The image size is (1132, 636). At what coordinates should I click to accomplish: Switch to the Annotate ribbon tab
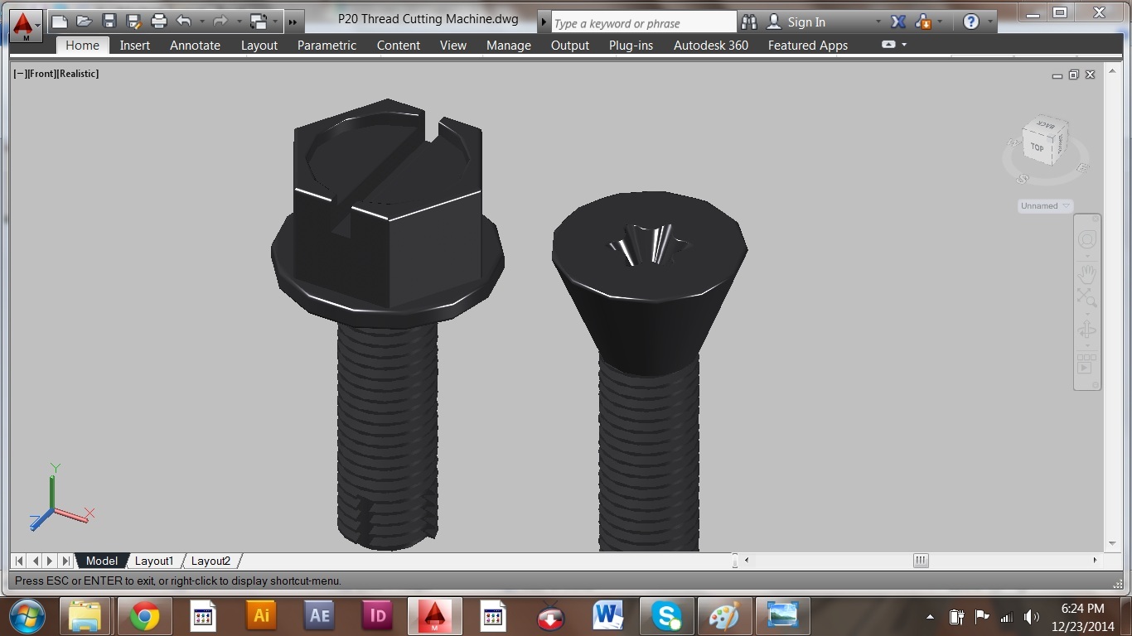pyautogui.click(x=195, y=46)
